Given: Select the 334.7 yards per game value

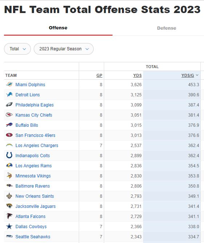Looking at the screenshot, I should pos(193,236).
